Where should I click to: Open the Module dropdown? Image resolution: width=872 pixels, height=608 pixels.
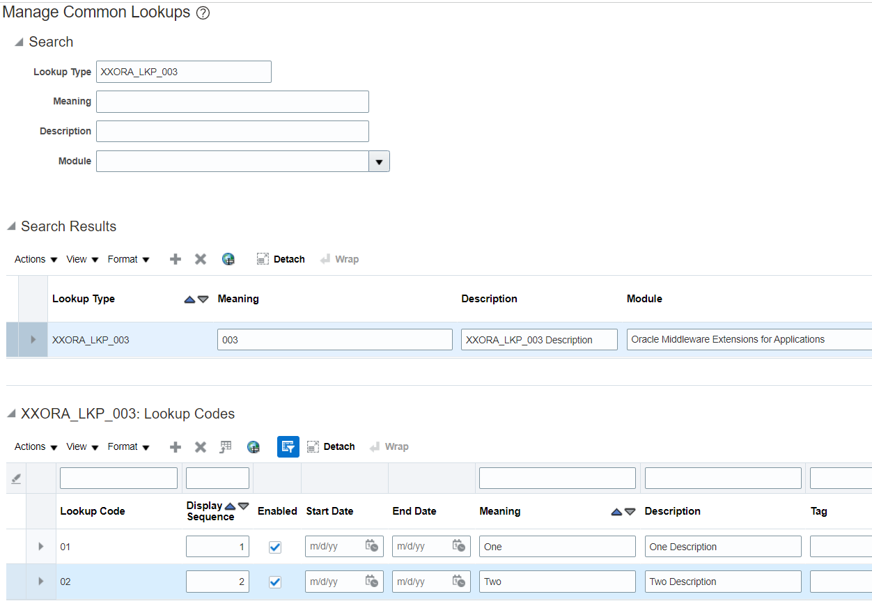(379, 161)
